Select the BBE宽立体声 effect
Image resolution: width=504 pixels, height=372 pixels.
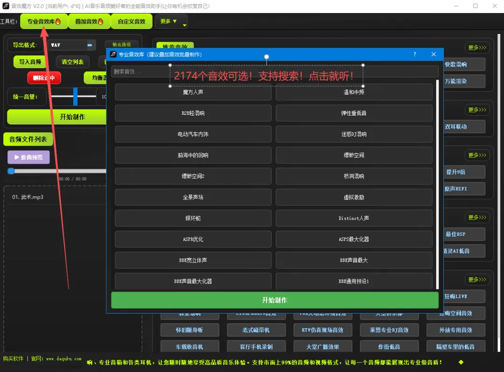(193, 260)
